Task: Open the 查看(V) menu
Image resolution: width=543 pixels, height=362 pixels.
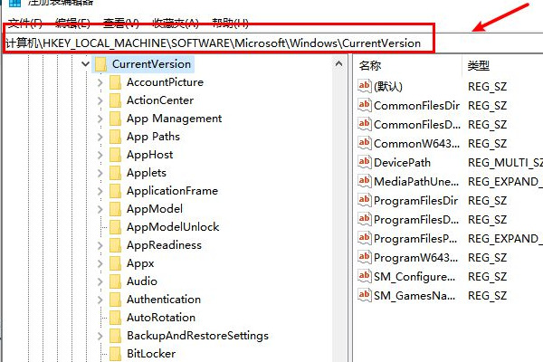Action: coord(121,23)
